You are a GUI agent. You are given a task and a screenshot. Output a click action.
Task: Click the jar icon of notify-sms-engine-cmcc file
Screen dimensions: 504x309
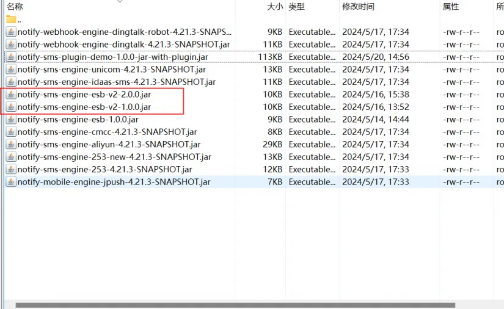pos(11,132)
